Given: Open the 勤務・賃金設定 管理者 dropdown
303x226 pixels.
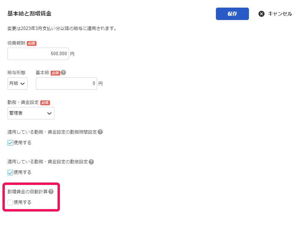Looking at the screenshot, I should 31,113.
